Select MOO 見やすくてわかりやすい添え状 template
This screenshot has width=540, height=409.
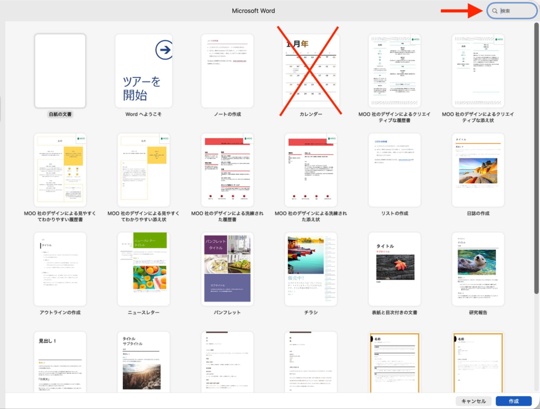143,170
